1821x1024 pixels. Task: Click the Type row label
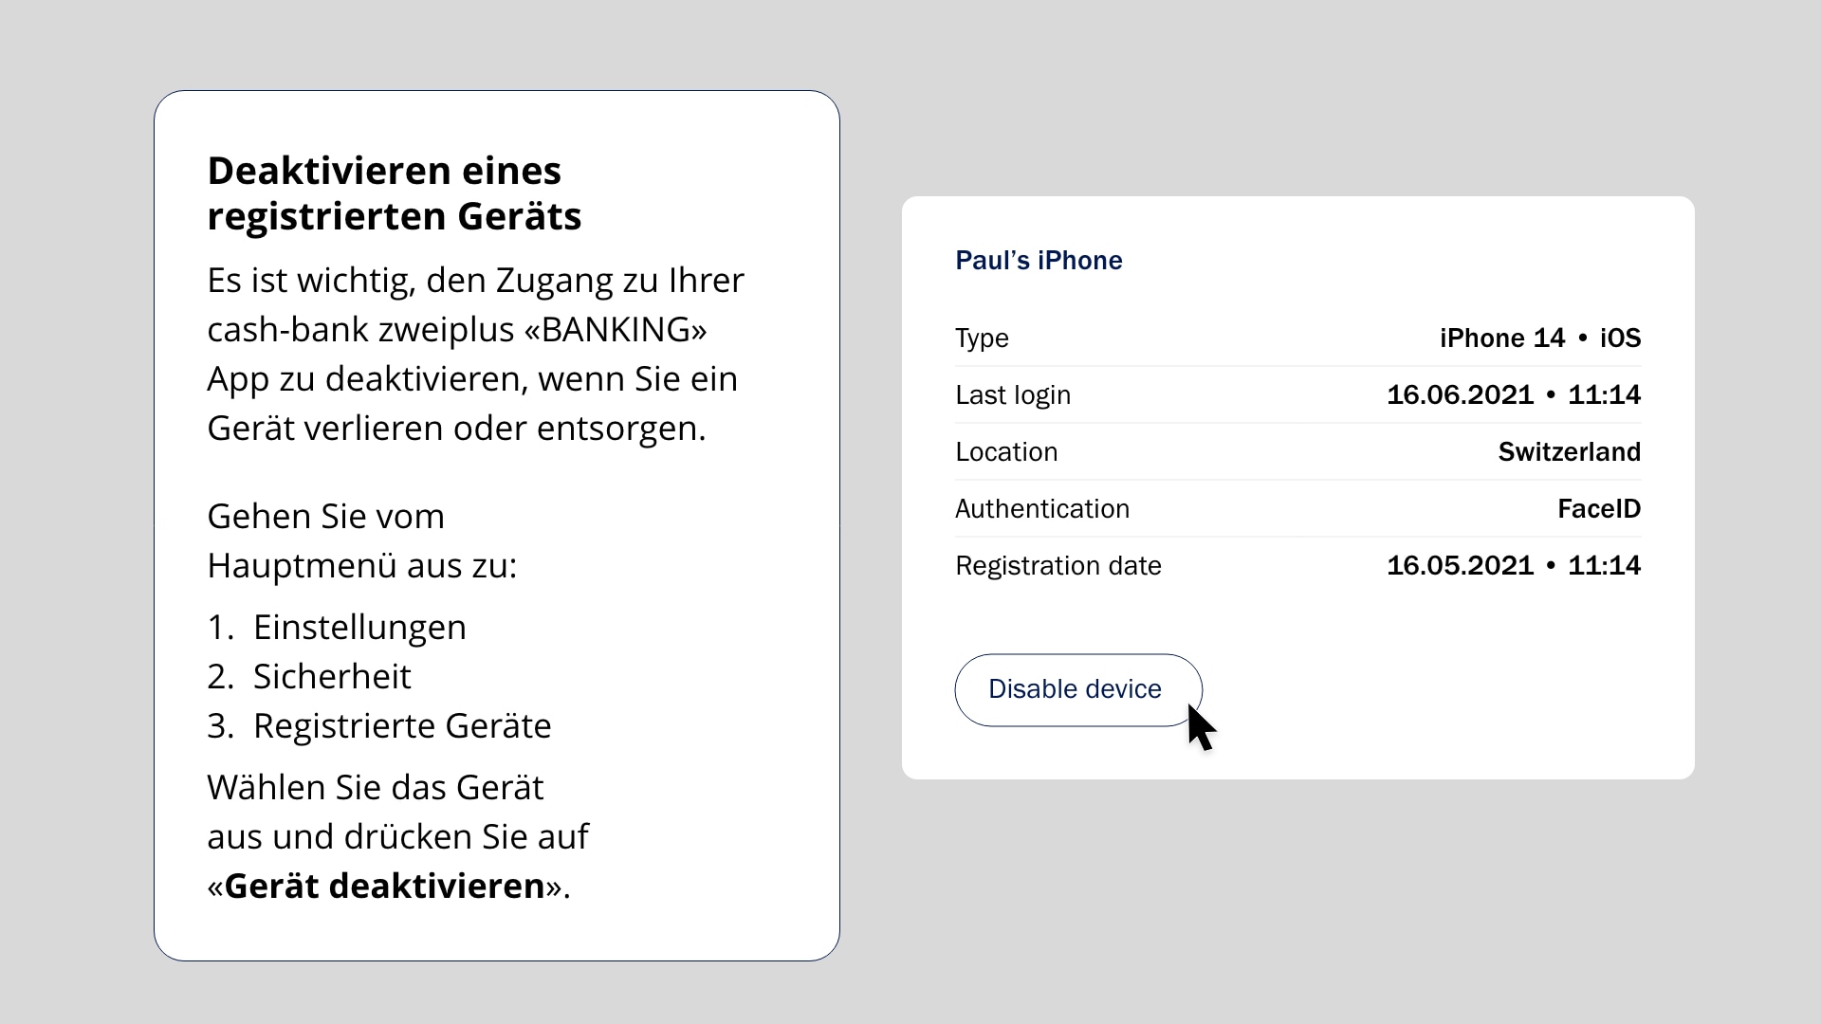pos(982,338)
